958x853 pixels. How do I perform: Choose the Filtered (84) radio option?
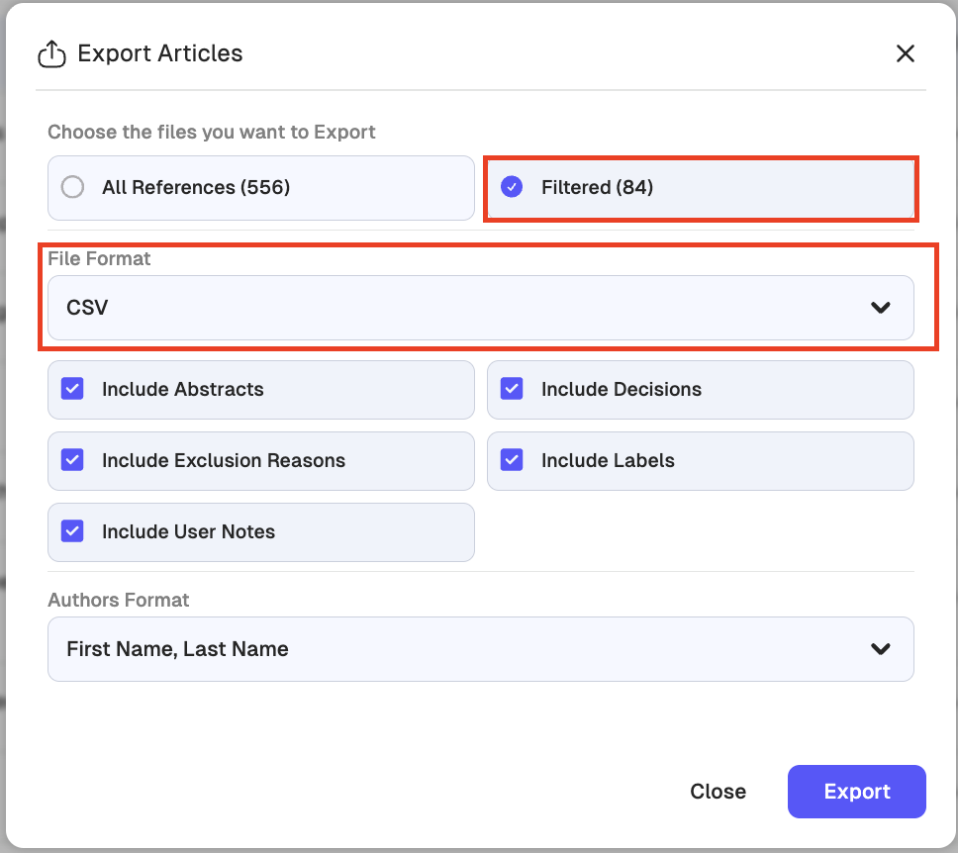[x=597, y=187]
